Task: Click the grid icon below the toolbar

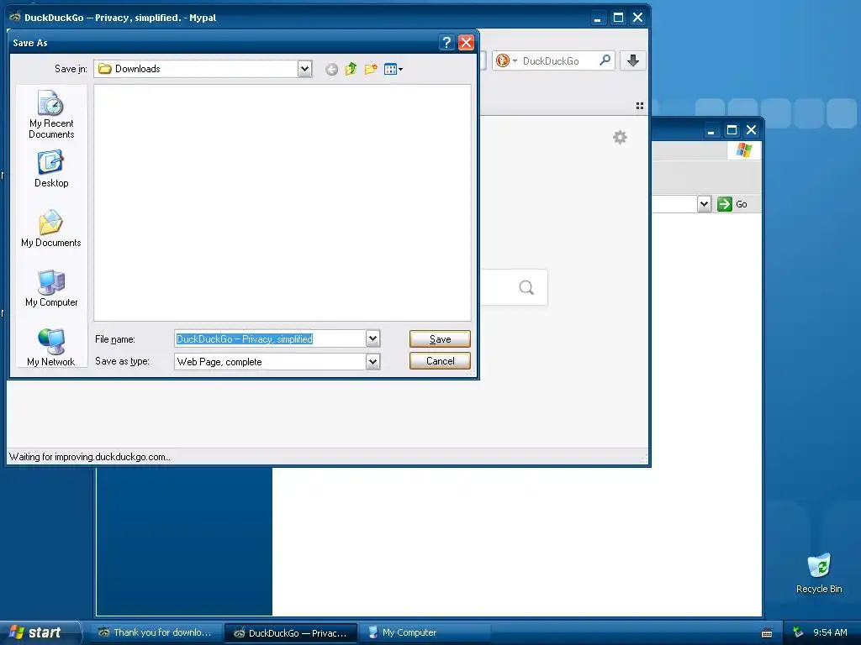Action: [x=640, y=106]
